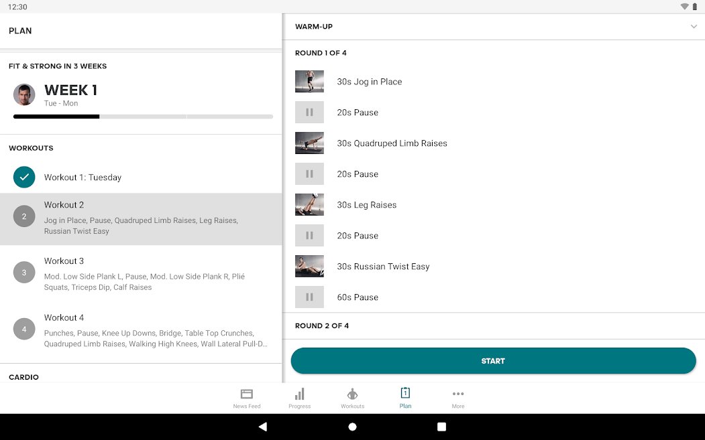Screen dimensions: 705x440
Task: Tap the Tue - Mon date range
Action: tap(61, 103)
